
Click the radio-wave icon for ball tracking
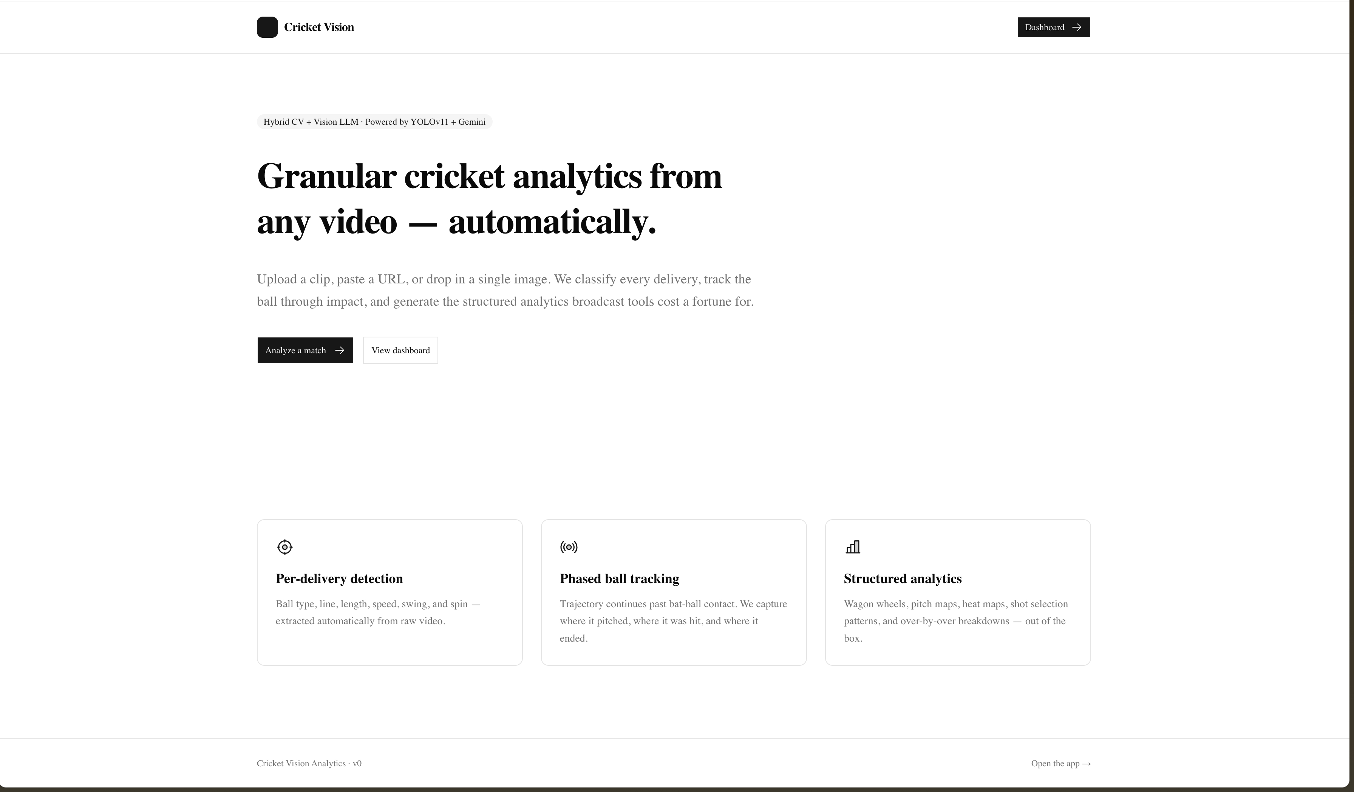[x=569, y=547]
